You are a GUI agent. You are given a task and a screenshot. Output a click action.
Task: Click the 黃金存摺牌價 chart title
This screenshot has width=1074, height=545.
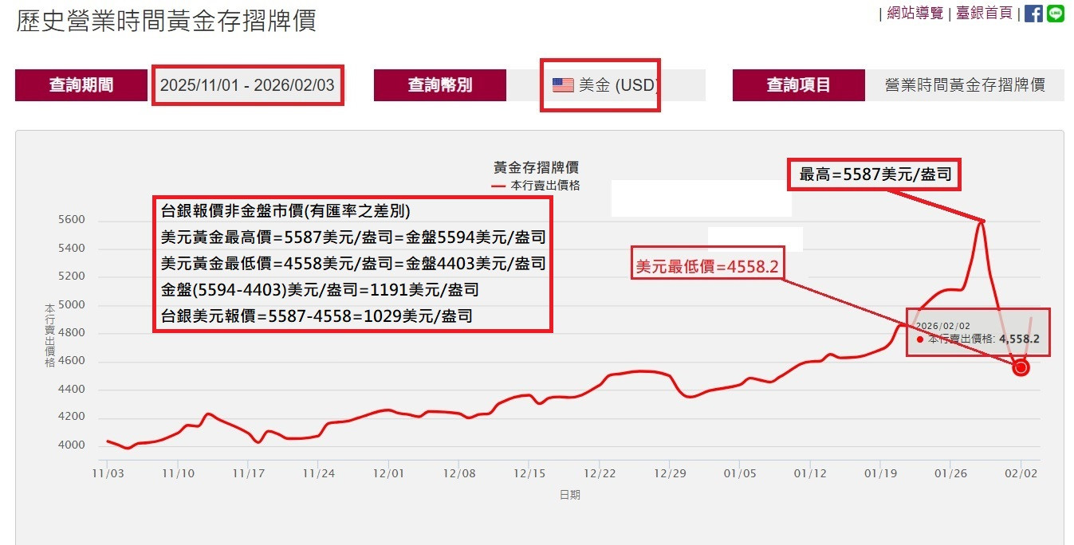536,167
